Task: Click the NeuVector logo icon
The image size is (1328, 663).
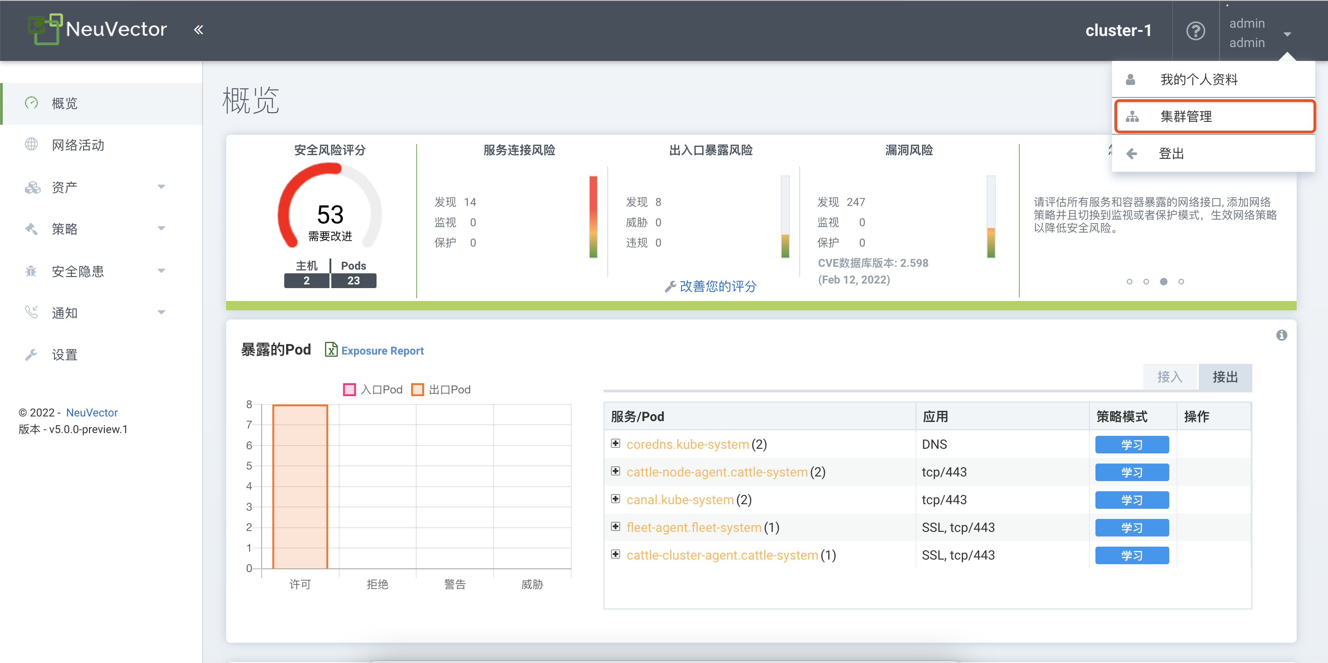Action: click(45, 29)
